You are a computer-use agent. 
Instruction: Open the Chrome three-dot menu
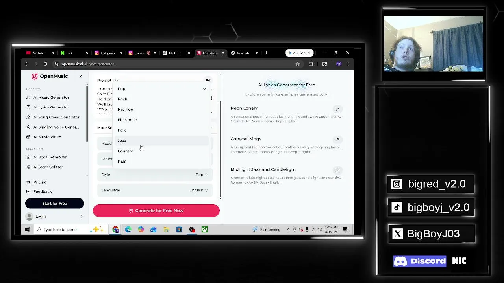348,64
